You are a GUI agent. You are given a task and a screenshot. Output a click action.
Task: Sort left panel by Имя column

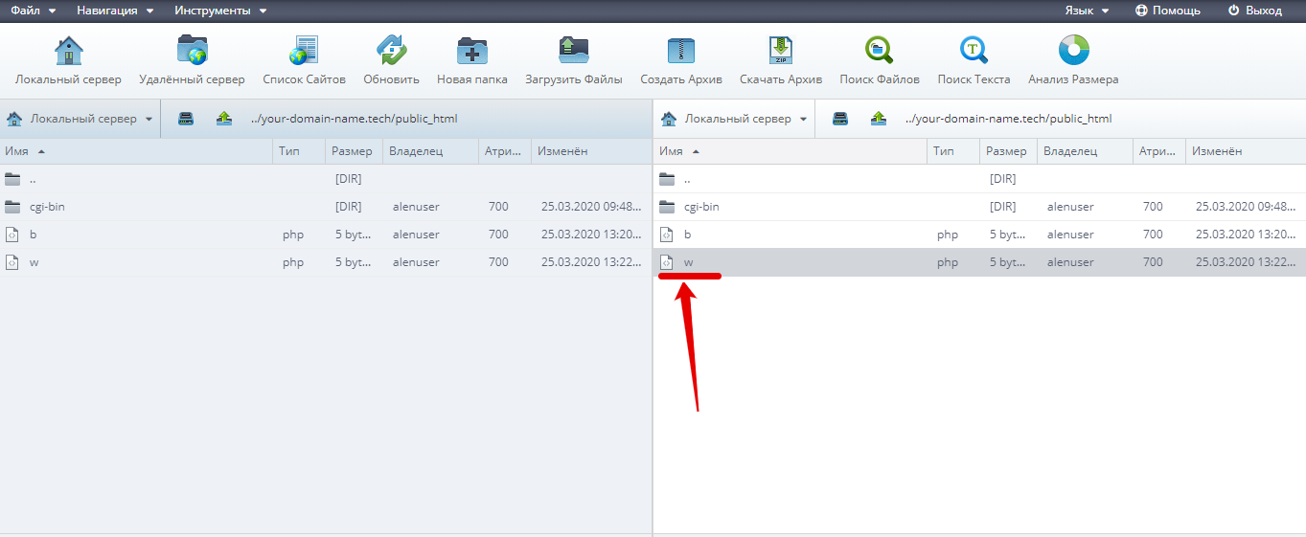(137, 151)
